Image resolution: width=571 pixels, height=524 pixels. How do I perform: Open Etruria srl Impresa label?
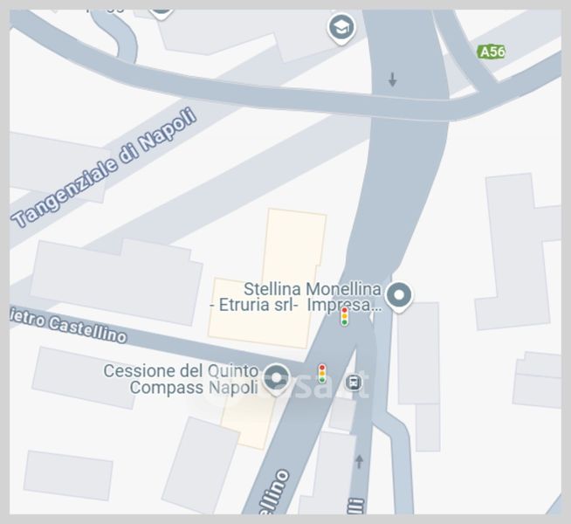[x=296, y=305]
